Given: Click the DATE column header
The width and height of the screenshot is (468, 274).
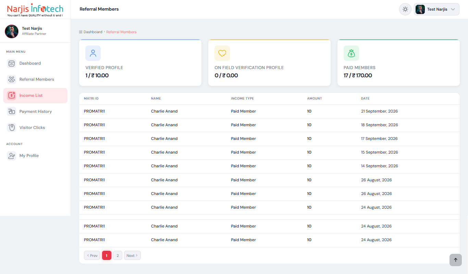Looking at the screenshot, I should (x=365, y=99).
